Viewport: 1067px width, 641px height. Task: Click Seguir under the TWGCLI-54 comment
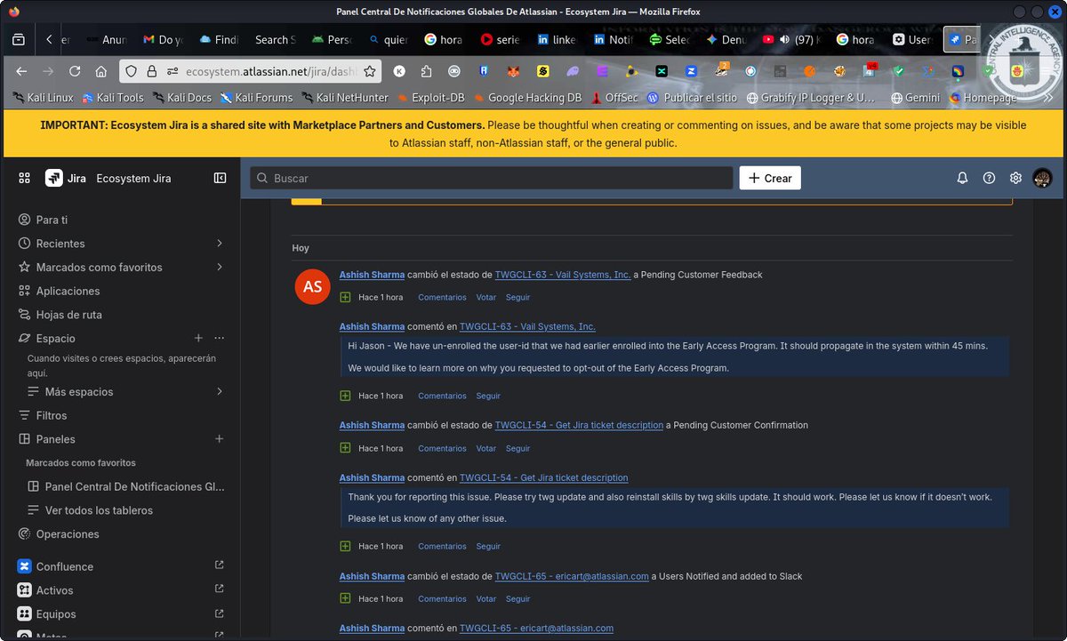(x=488, y=547)
